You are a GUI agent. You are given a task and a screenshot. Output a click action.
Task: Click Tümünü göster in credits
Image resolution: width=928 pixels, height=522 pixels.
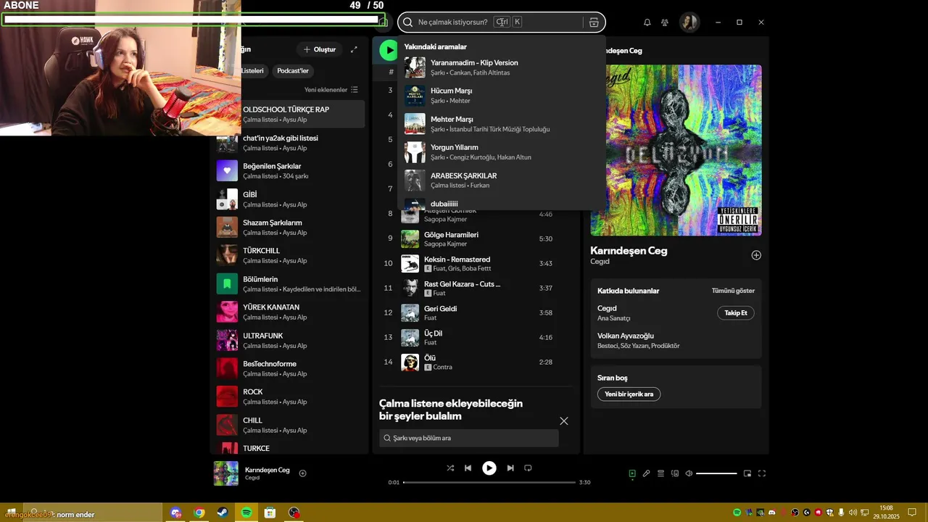coord(733,291)
